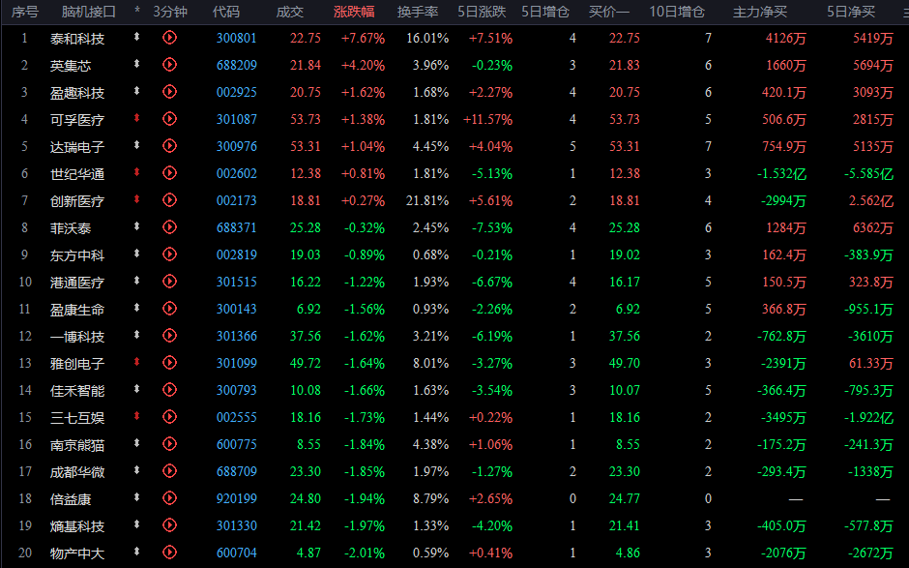Click the play icon for 倍益康

coord(169,497)
